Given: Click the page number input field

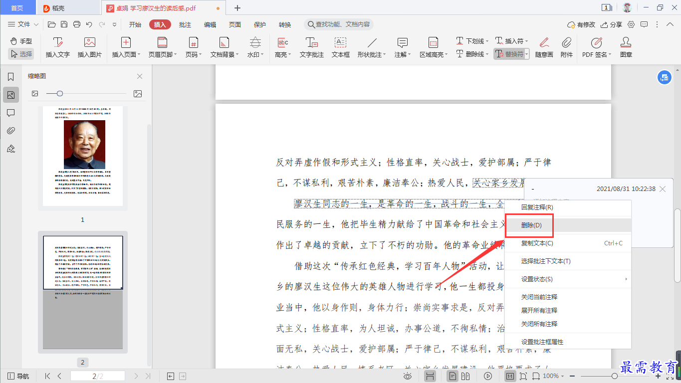Looking at the screenshot, I should (97, 376).
